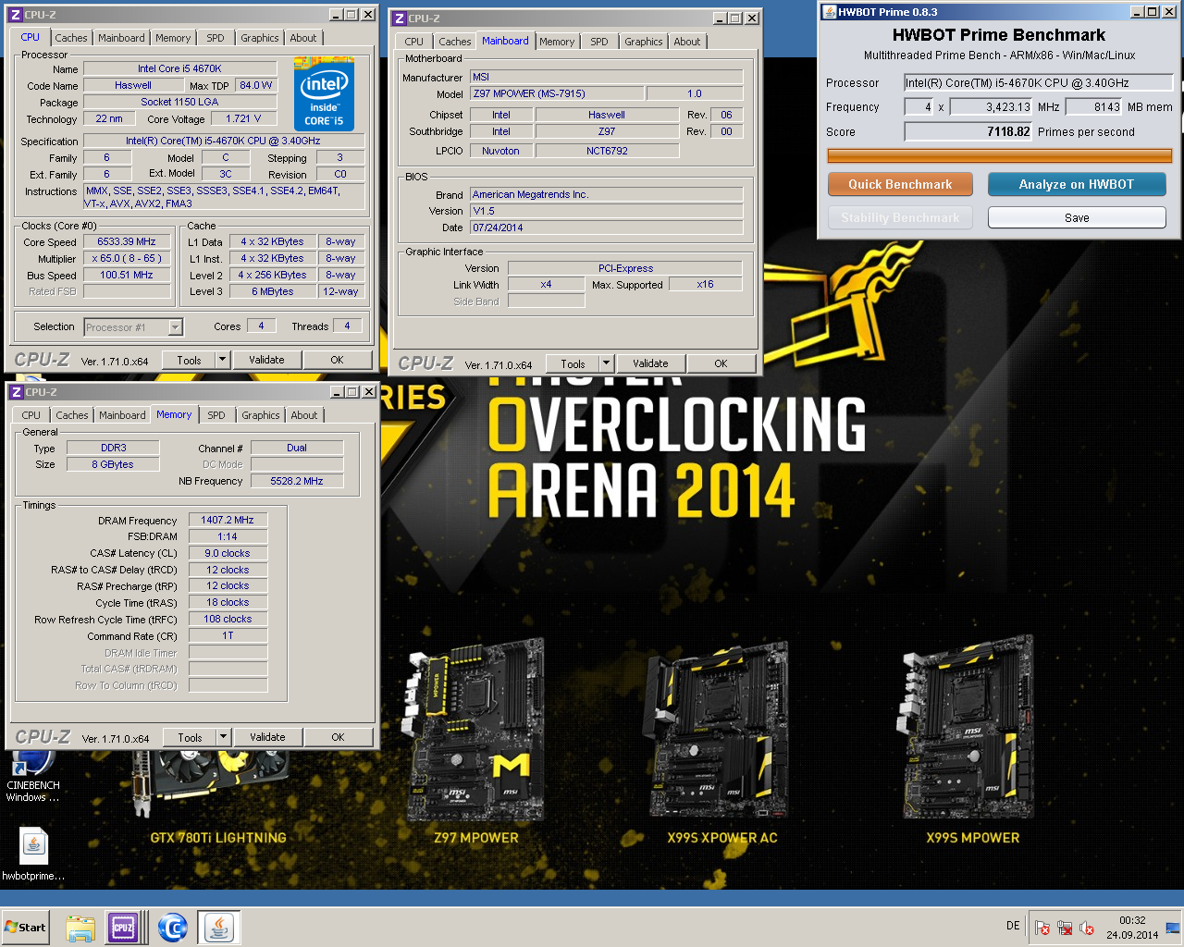Click the DRAM Frequency 1407.2 MHz value
The width and height of the screenshot is (1184, 947).
coord(228,520)
